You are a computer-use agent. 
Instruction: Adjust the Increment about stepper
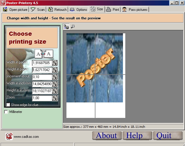pos(55,77)
